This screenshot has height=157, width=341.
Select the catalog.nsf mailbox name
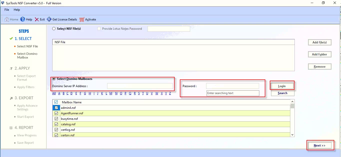point(68,124)
